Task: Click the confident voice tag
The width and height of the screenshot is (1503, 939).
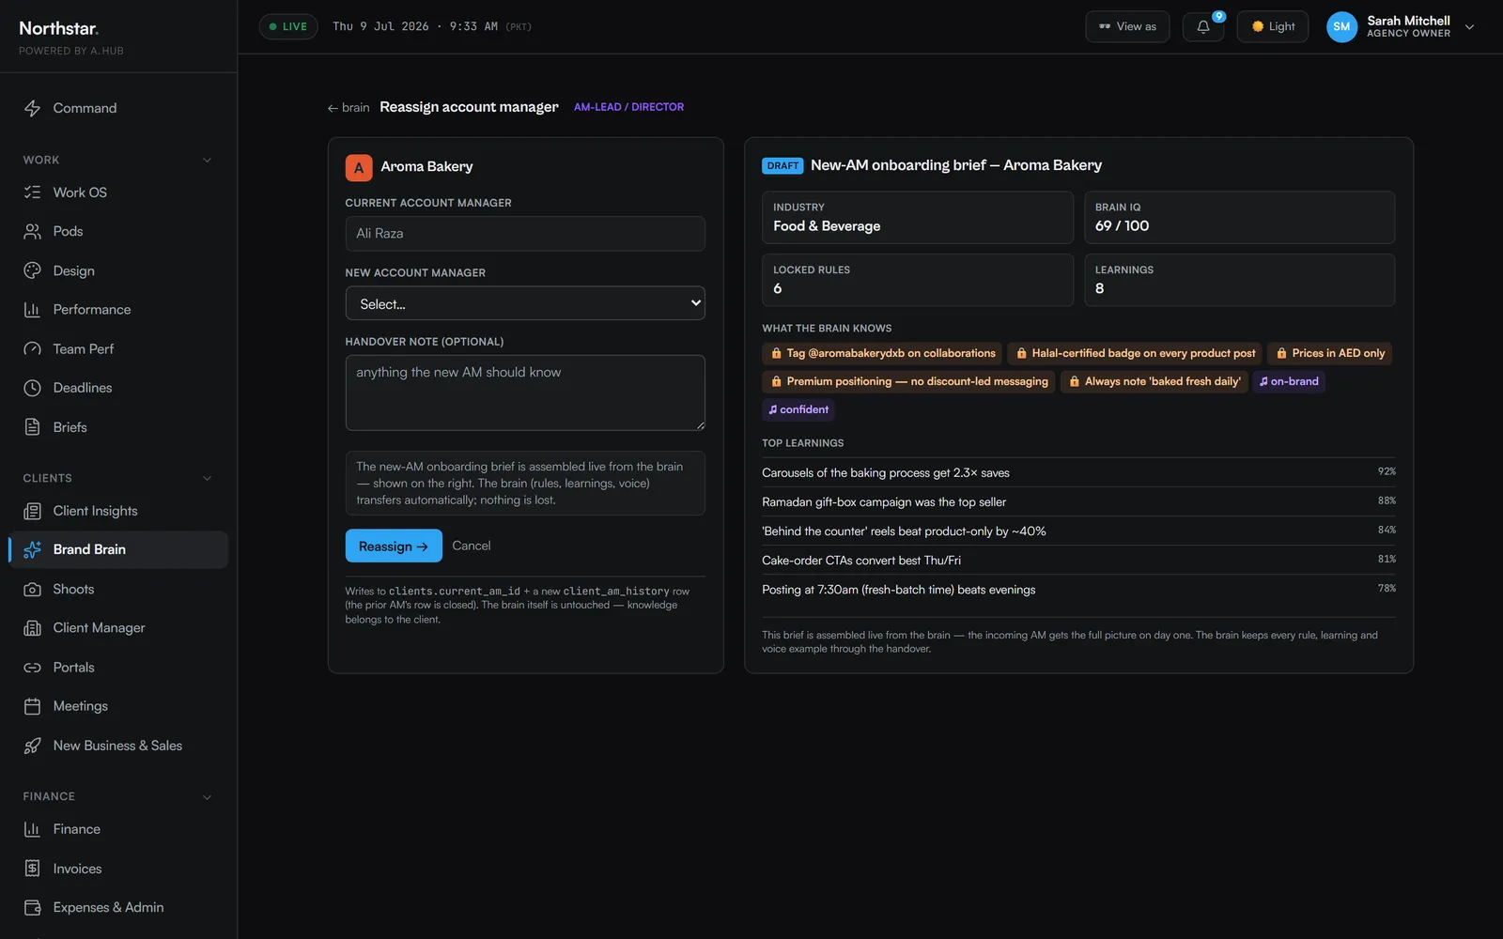Action: click(798, 409)
